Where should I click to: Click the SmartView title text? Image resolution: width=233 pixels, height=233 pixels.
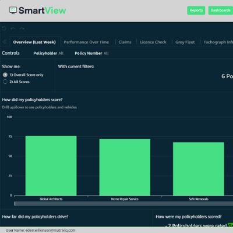[43, 10]
